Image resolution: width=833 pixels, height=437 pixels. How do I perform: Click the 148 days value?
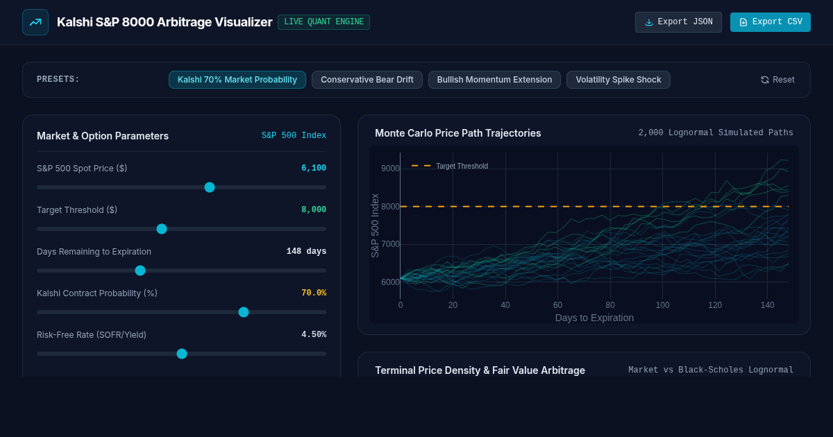click(306, 252)
